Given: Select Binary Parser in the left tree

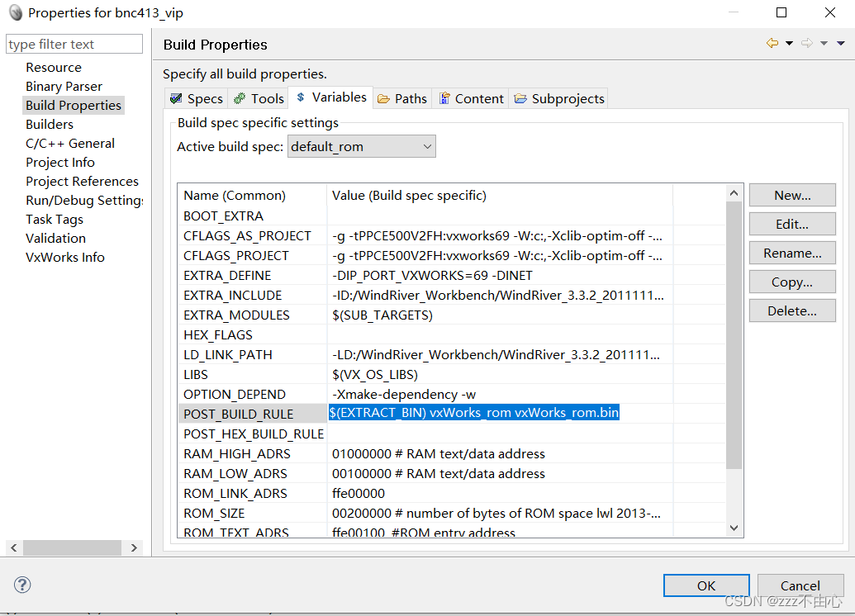Looking at the screenshot, I should 64,87.
